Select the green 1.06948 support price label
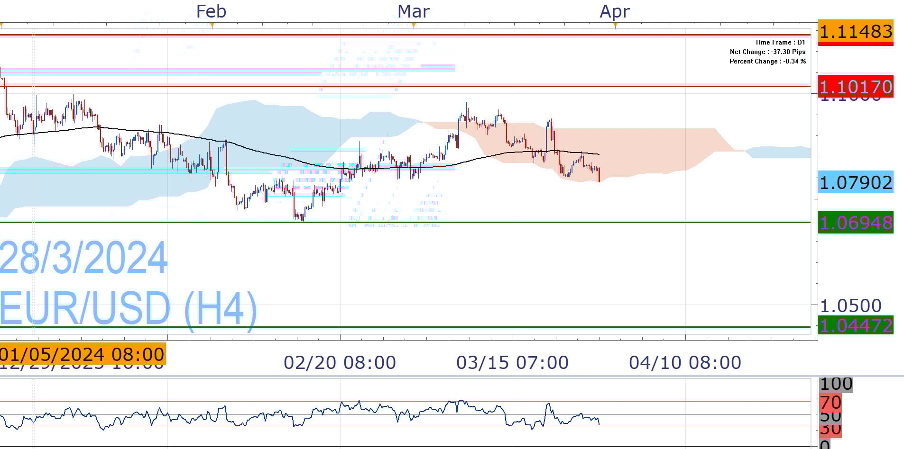The image size is (904, 449). [855, 223]
